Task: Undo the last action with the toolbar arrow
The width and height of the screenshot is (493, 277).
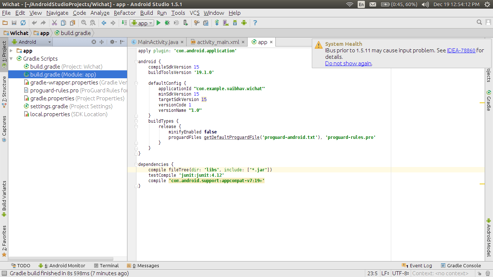Action: 34,23
